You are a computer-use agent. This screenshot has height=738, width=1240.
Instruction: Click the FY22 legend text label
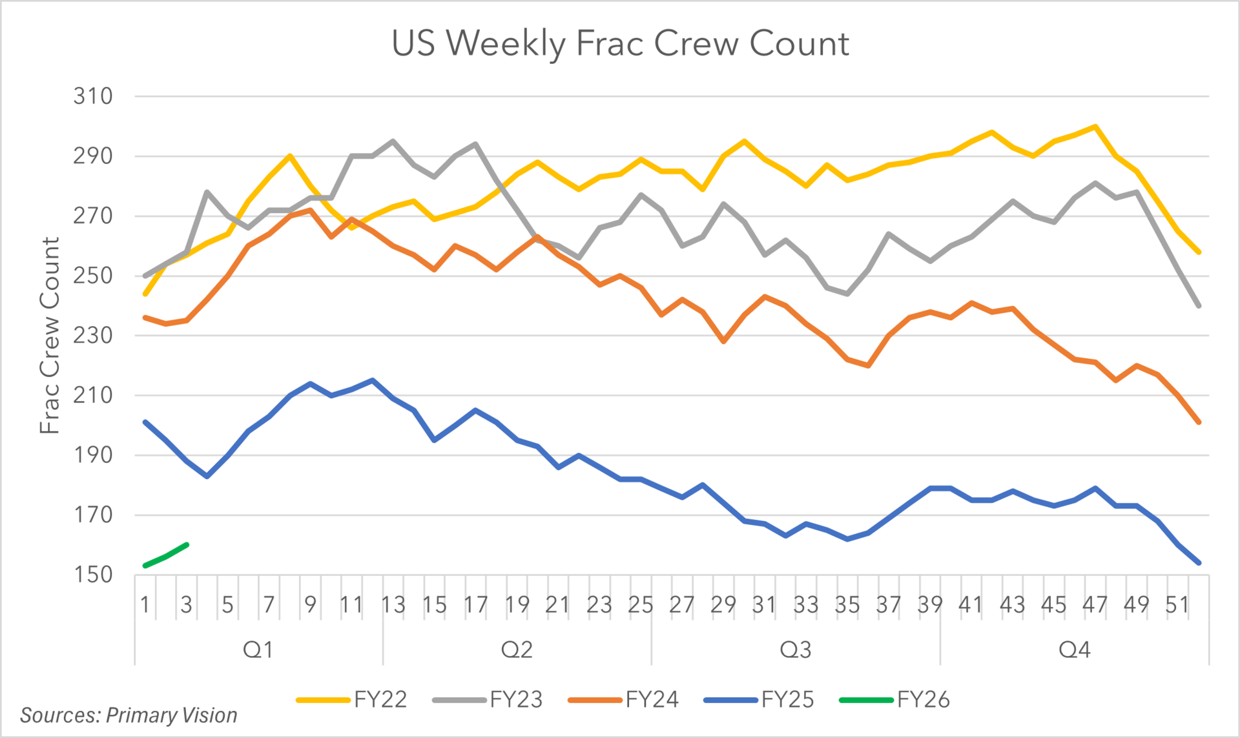point(380,700)
